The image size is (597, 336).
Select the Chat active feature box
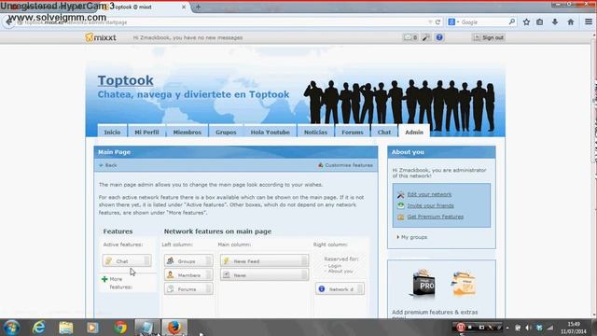click(127, 261)
